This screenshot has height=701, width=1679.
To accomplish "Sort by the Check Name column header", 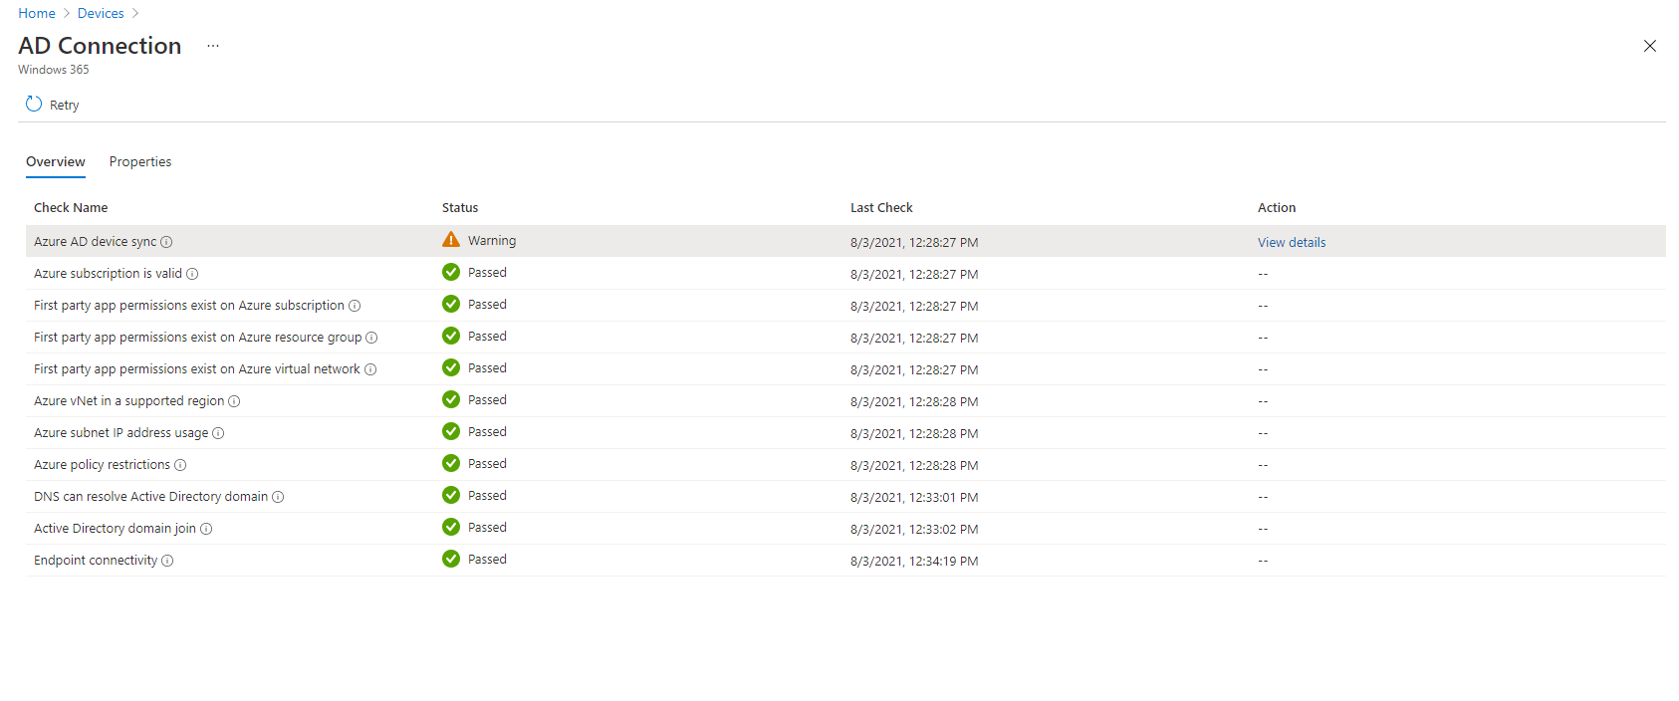I will point(71,207).
